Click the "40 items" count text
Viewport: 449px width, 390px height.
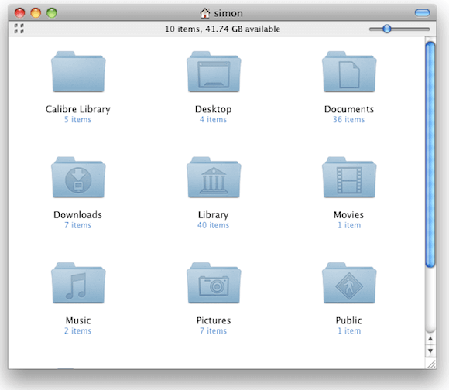tap(214, 225)
